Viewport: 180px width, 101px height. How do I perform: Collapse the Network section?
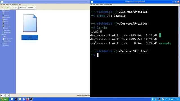(x=1, y=43)
